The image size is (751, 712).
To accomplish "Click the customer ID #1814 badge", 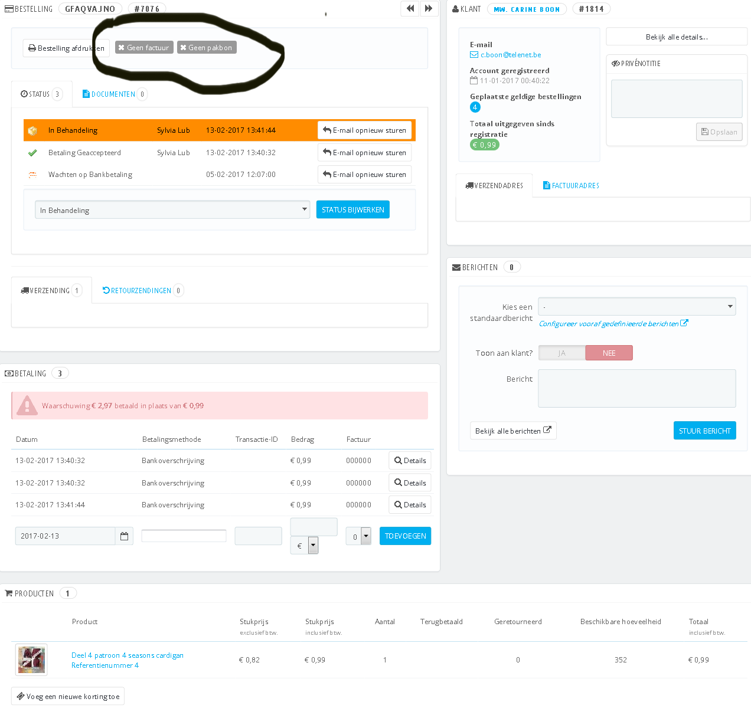I will click(591, 9).
